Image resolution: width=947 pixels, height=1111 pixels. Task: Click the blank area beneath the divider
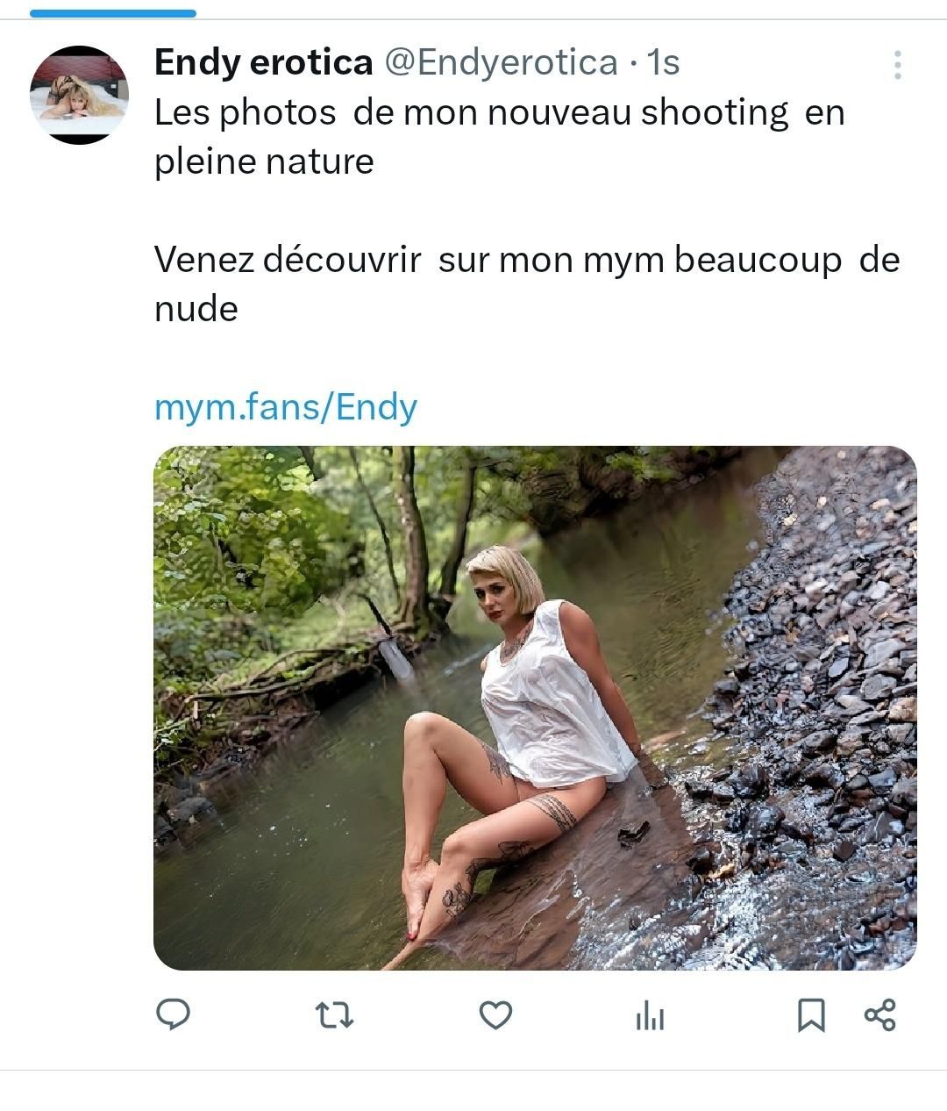(x=473, y=1092)
